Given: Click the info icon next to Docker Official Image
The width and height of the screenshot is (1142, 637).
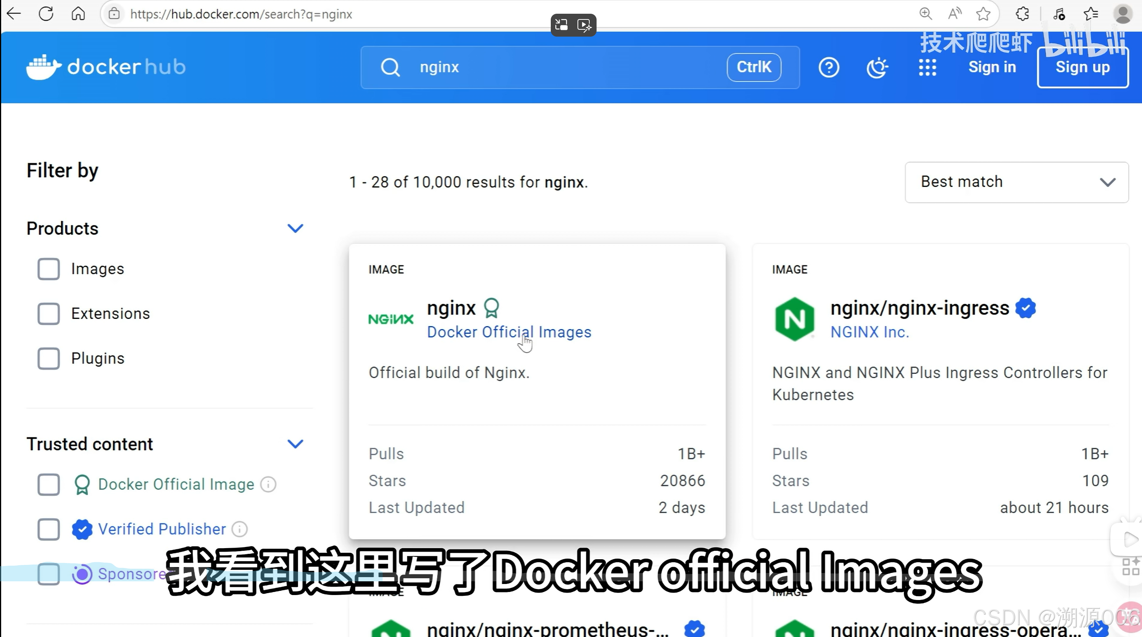Looking at the screenshot, I should click(268, 484).
